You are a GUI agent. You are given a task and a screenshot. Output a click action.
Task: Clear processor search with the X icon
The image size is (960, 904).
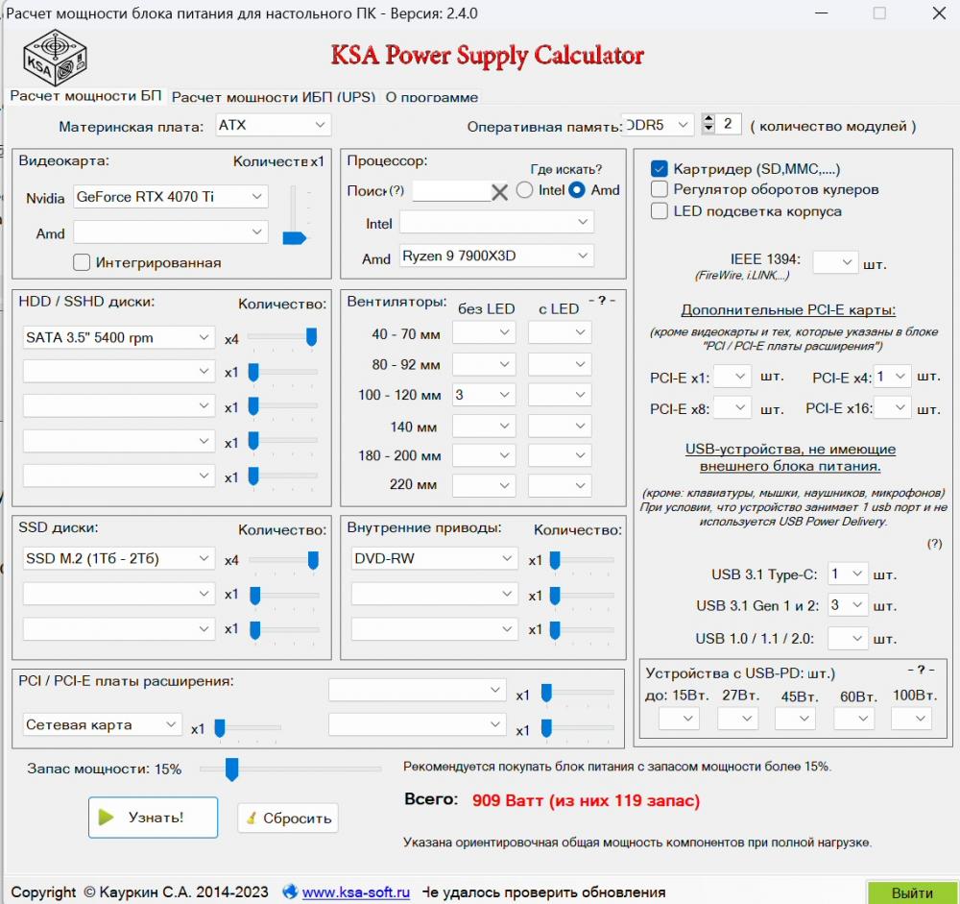coord(499,192)
